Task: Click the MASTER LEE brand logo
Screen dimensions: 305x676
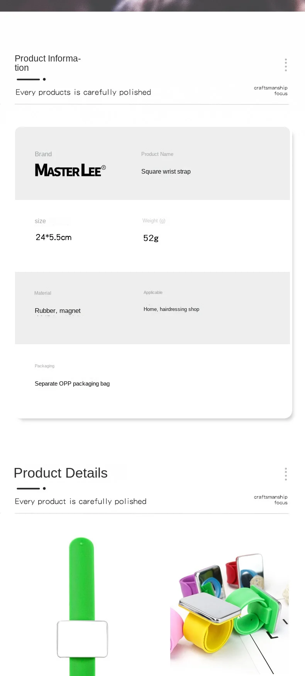Action: (70, 170)
